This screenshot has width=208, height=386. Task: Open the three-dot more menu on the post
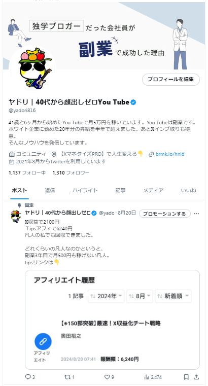click(x=196, y=214)
